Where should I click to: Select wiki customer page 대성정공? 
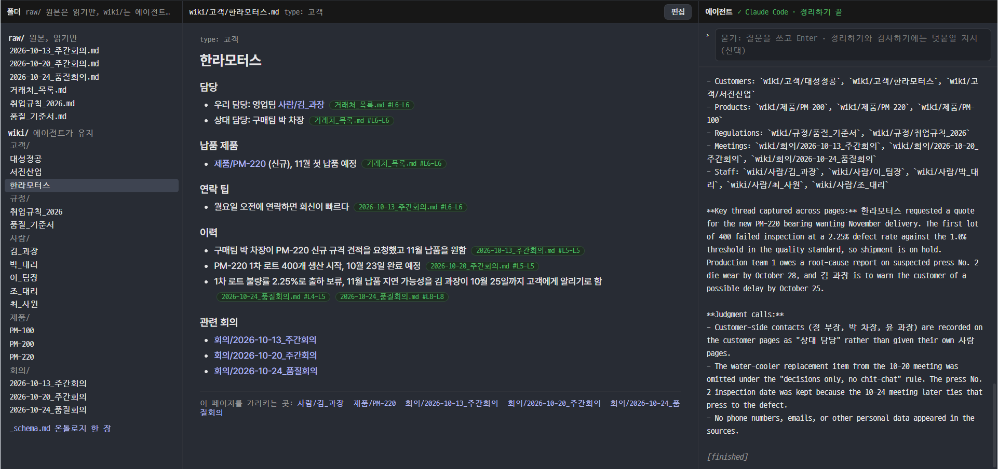click(26, 159)
